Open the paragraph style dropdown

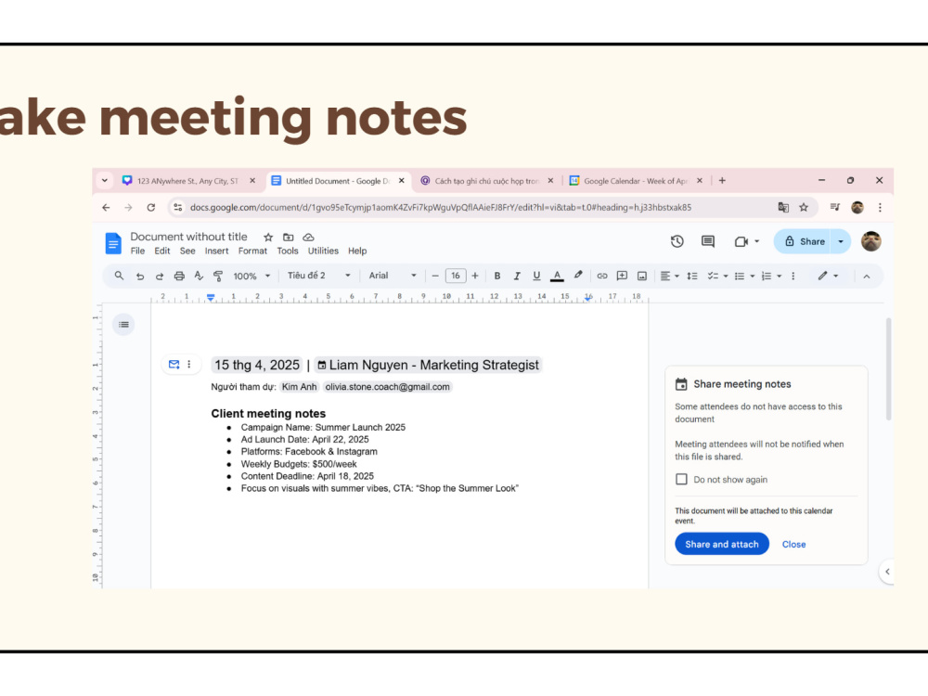[x=318, y=276]
